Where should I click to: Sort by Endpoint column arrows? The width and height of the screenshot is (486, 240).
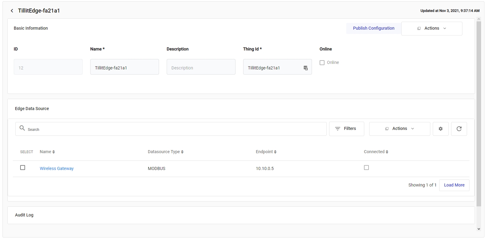coord(275,152)
